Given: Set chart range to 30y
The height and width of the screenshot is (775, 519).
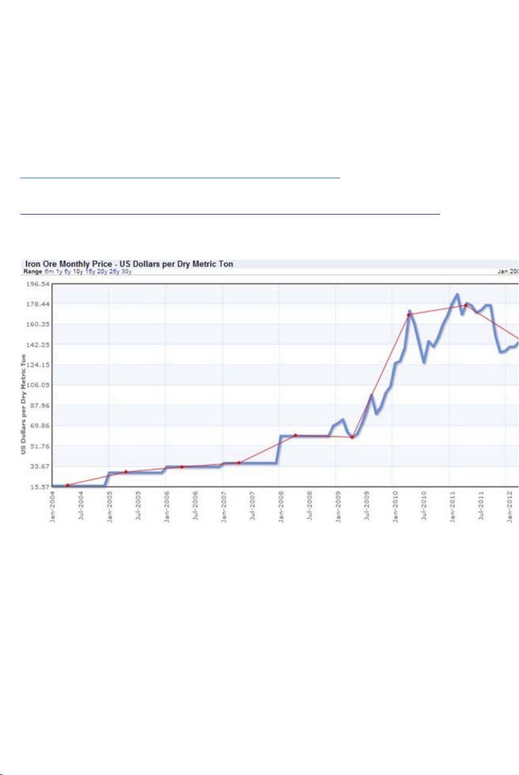Looking at the screenshot, I should pos(126,272).
